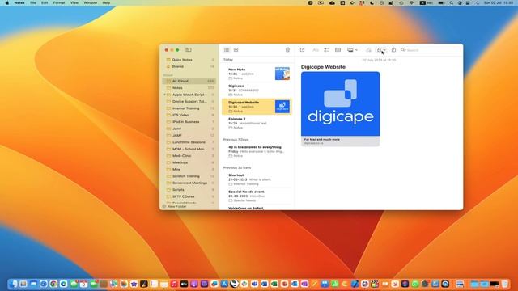Open the File menu

pyautogui.click(x=33, y=2)
